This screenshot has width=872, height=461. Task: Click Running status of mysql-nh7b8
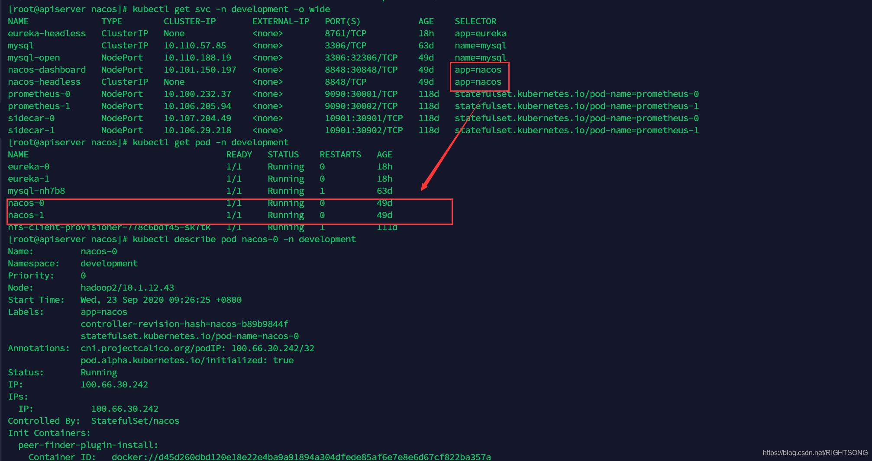click(x=286, y=191)
